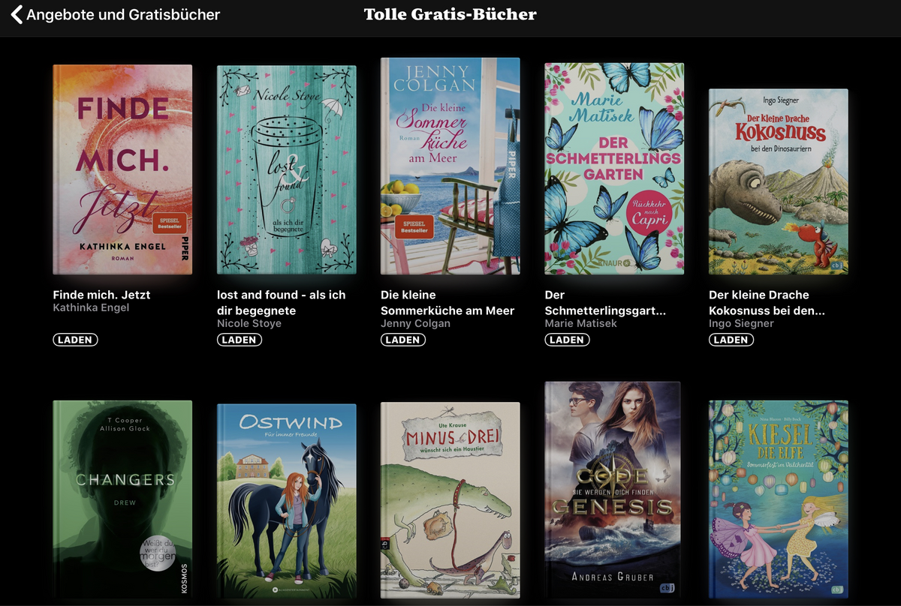Screen dimensions: 901x606
Task: Download lost and found with LADEN
Action: [x=239, y=340]
